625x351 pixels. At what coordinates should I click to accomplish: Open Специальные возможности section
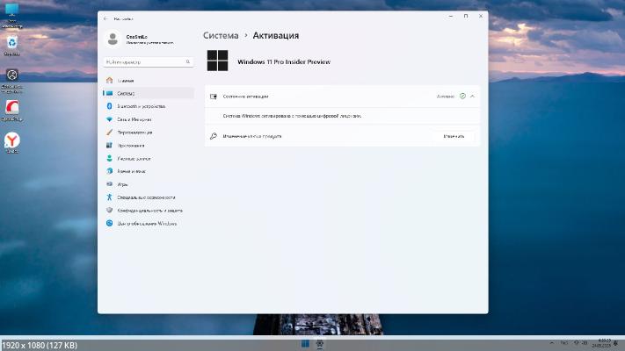(149, 197)
